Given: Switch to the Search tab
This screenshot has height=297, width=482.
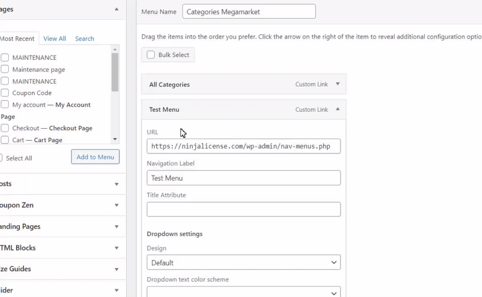Looking at the screenshot, I should [84, 39].
